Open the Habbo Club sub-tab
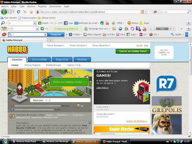Screen dimensions: 192x144 [x=74, y=65]
